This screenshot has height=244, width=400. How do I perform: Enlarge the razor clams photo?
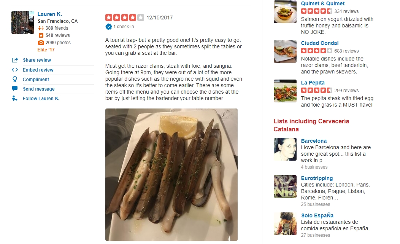[x=171, y=174]
